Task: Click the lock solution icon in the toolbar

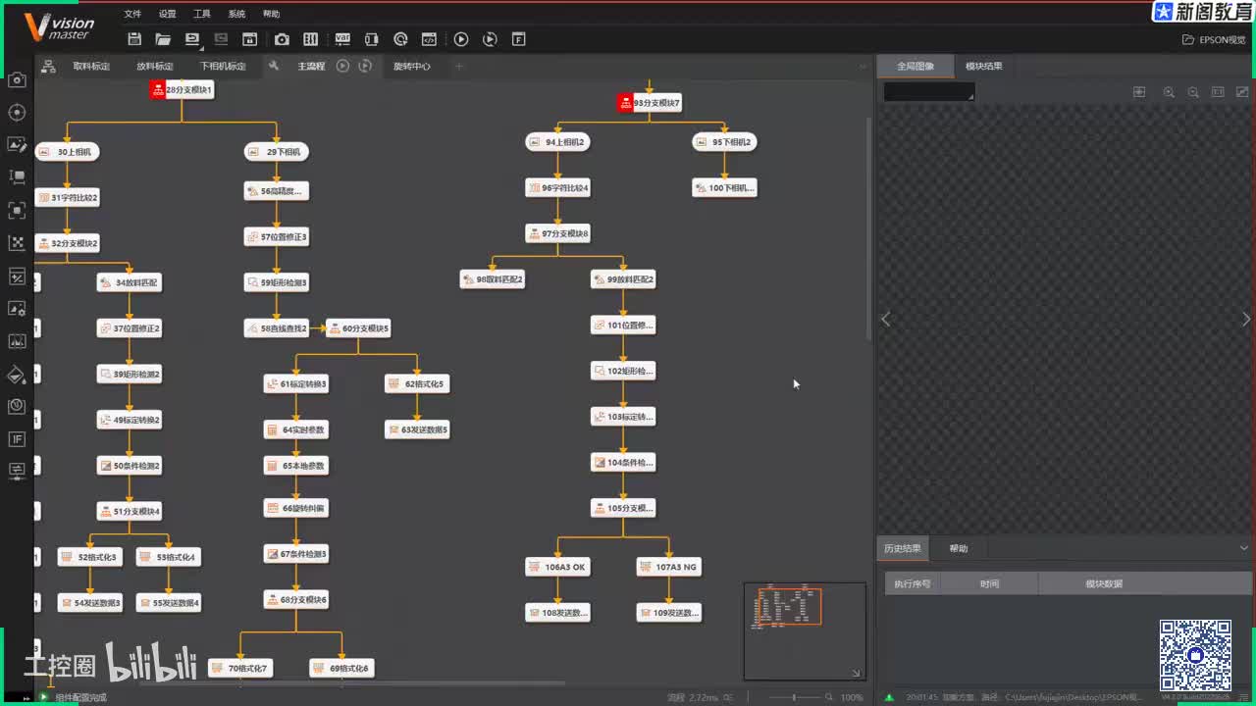Action: [x=250, y=39]
